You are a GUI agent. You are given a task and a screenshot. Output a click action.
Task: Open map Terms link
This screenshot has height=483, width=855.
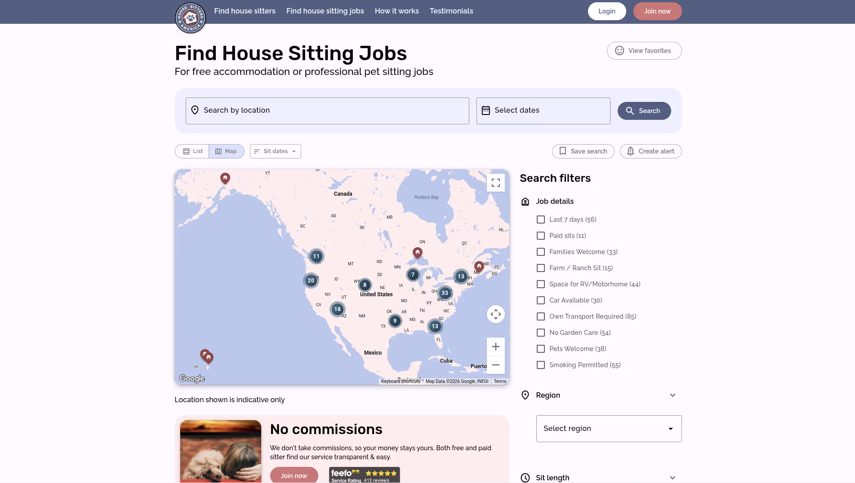(x=500, y=382)
